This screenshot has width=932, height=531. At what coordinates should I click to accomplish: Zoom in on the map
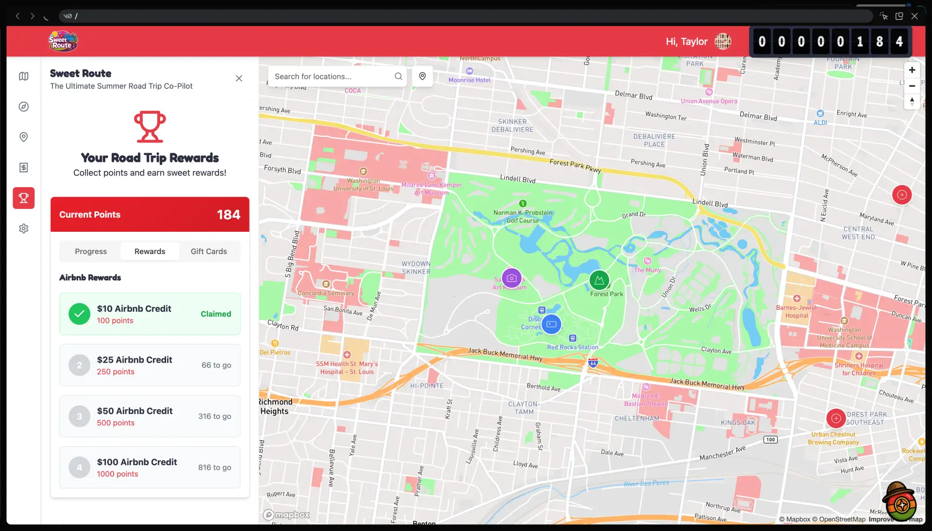912,70
